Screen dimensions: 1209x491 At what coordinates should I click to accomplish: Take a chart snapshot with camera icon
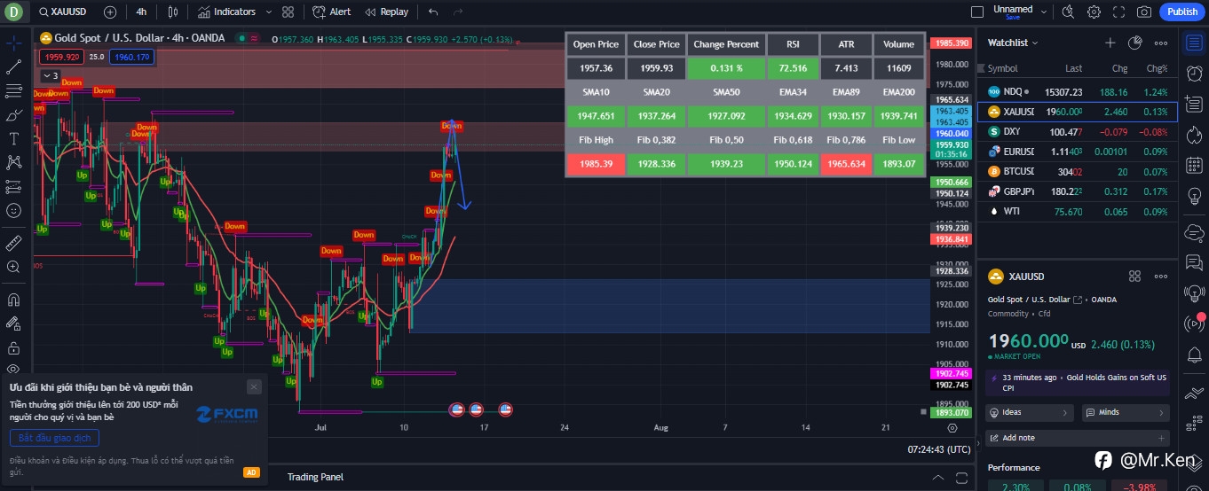(x=1144, y=12)
